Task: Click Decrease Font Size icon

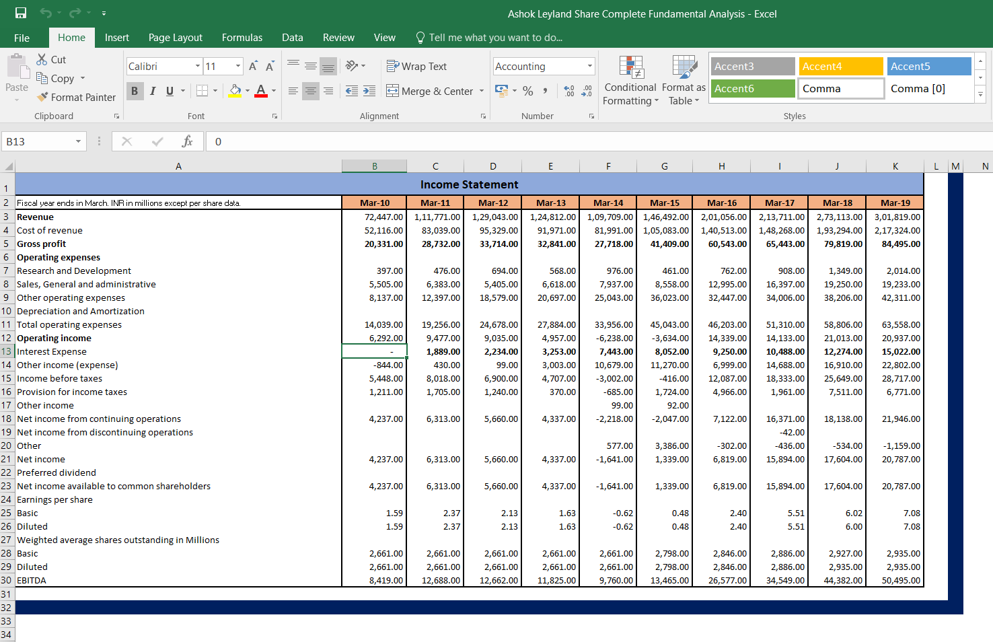Action: coord(270,66)
